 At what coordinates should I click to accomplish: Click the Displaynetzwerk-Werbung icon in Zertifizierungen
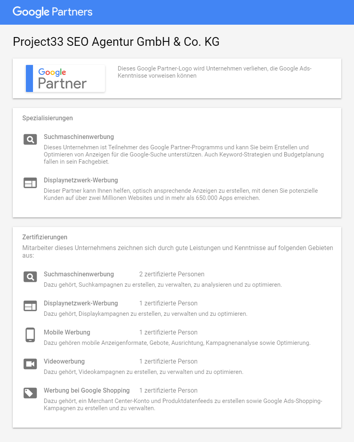30,306
